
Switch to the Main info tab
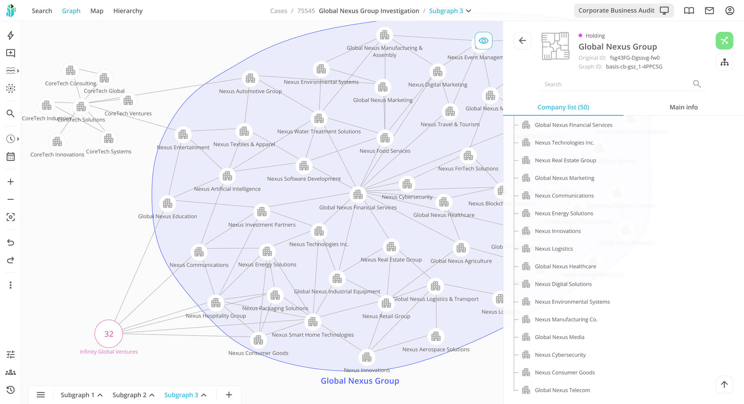[x=683, y=107]
